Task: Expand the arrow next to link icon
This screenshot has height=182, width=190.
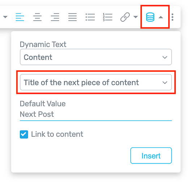Action: [x=135, y=17]
